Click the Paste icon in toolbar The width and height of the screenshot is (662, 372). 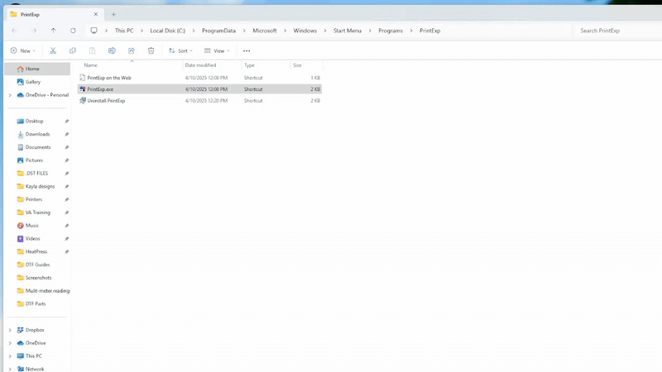click(x=92, y=50)
